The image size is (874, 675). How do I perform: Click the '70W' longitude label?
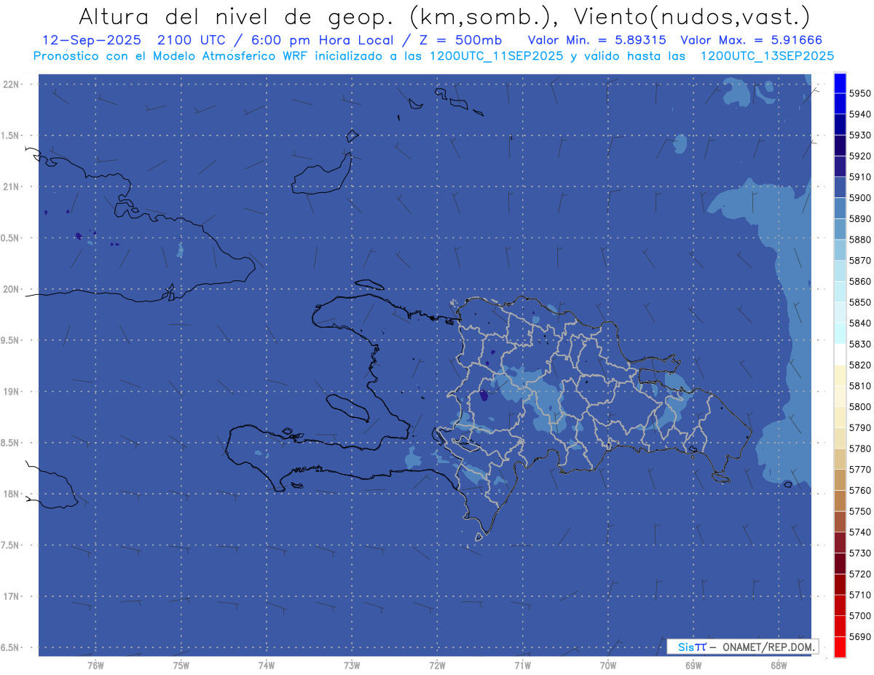pyautogui.click(x=608, y=666)
